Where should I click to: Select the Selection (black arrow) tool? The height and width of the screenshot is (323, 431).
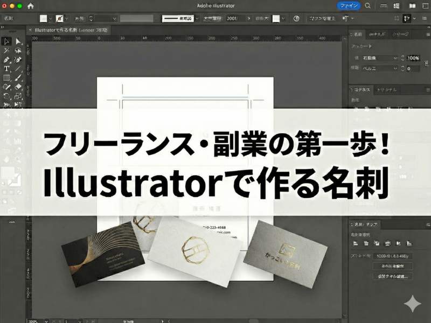[x=7, y=41]
